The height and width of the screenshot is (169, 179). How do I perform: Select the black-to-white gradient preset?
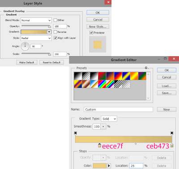pos(78,76)
